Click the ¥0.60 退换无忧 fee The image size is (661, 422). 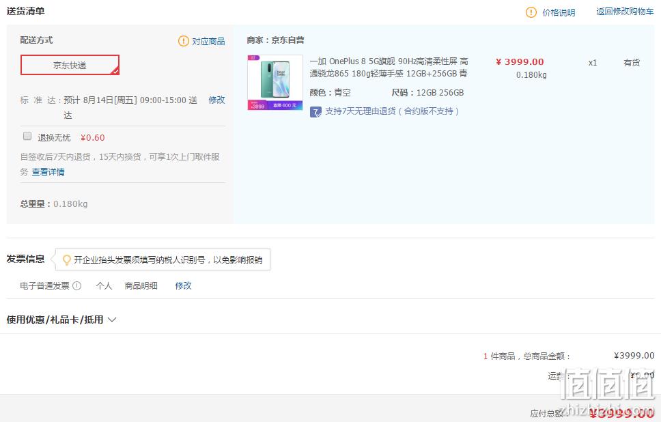[93, 137]
